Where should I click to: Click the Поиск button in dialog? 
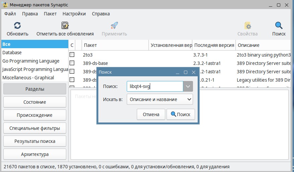click(x=181, y=114)
